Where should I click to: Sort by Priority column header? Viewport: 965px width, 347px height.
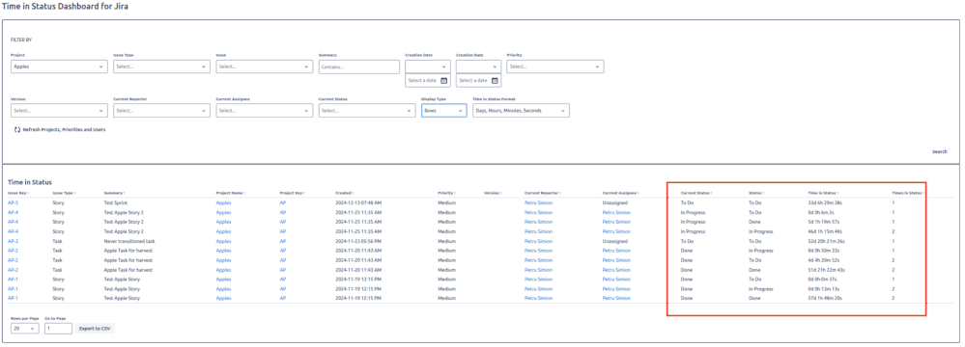447,193
